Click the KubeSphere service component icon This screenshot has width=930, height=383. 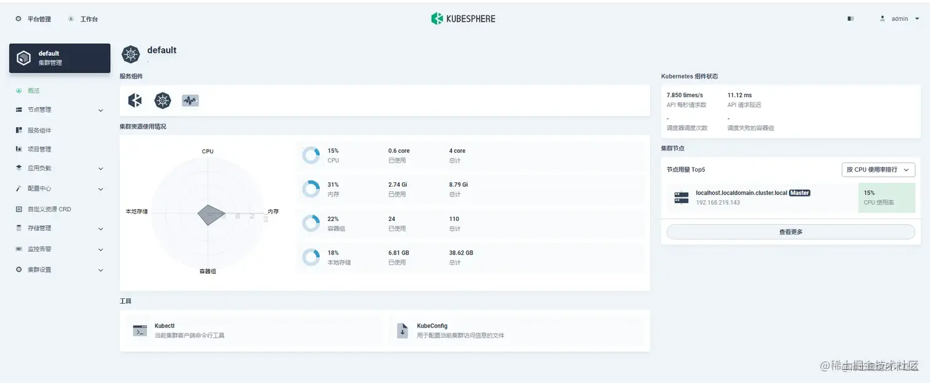coord(135,100)
